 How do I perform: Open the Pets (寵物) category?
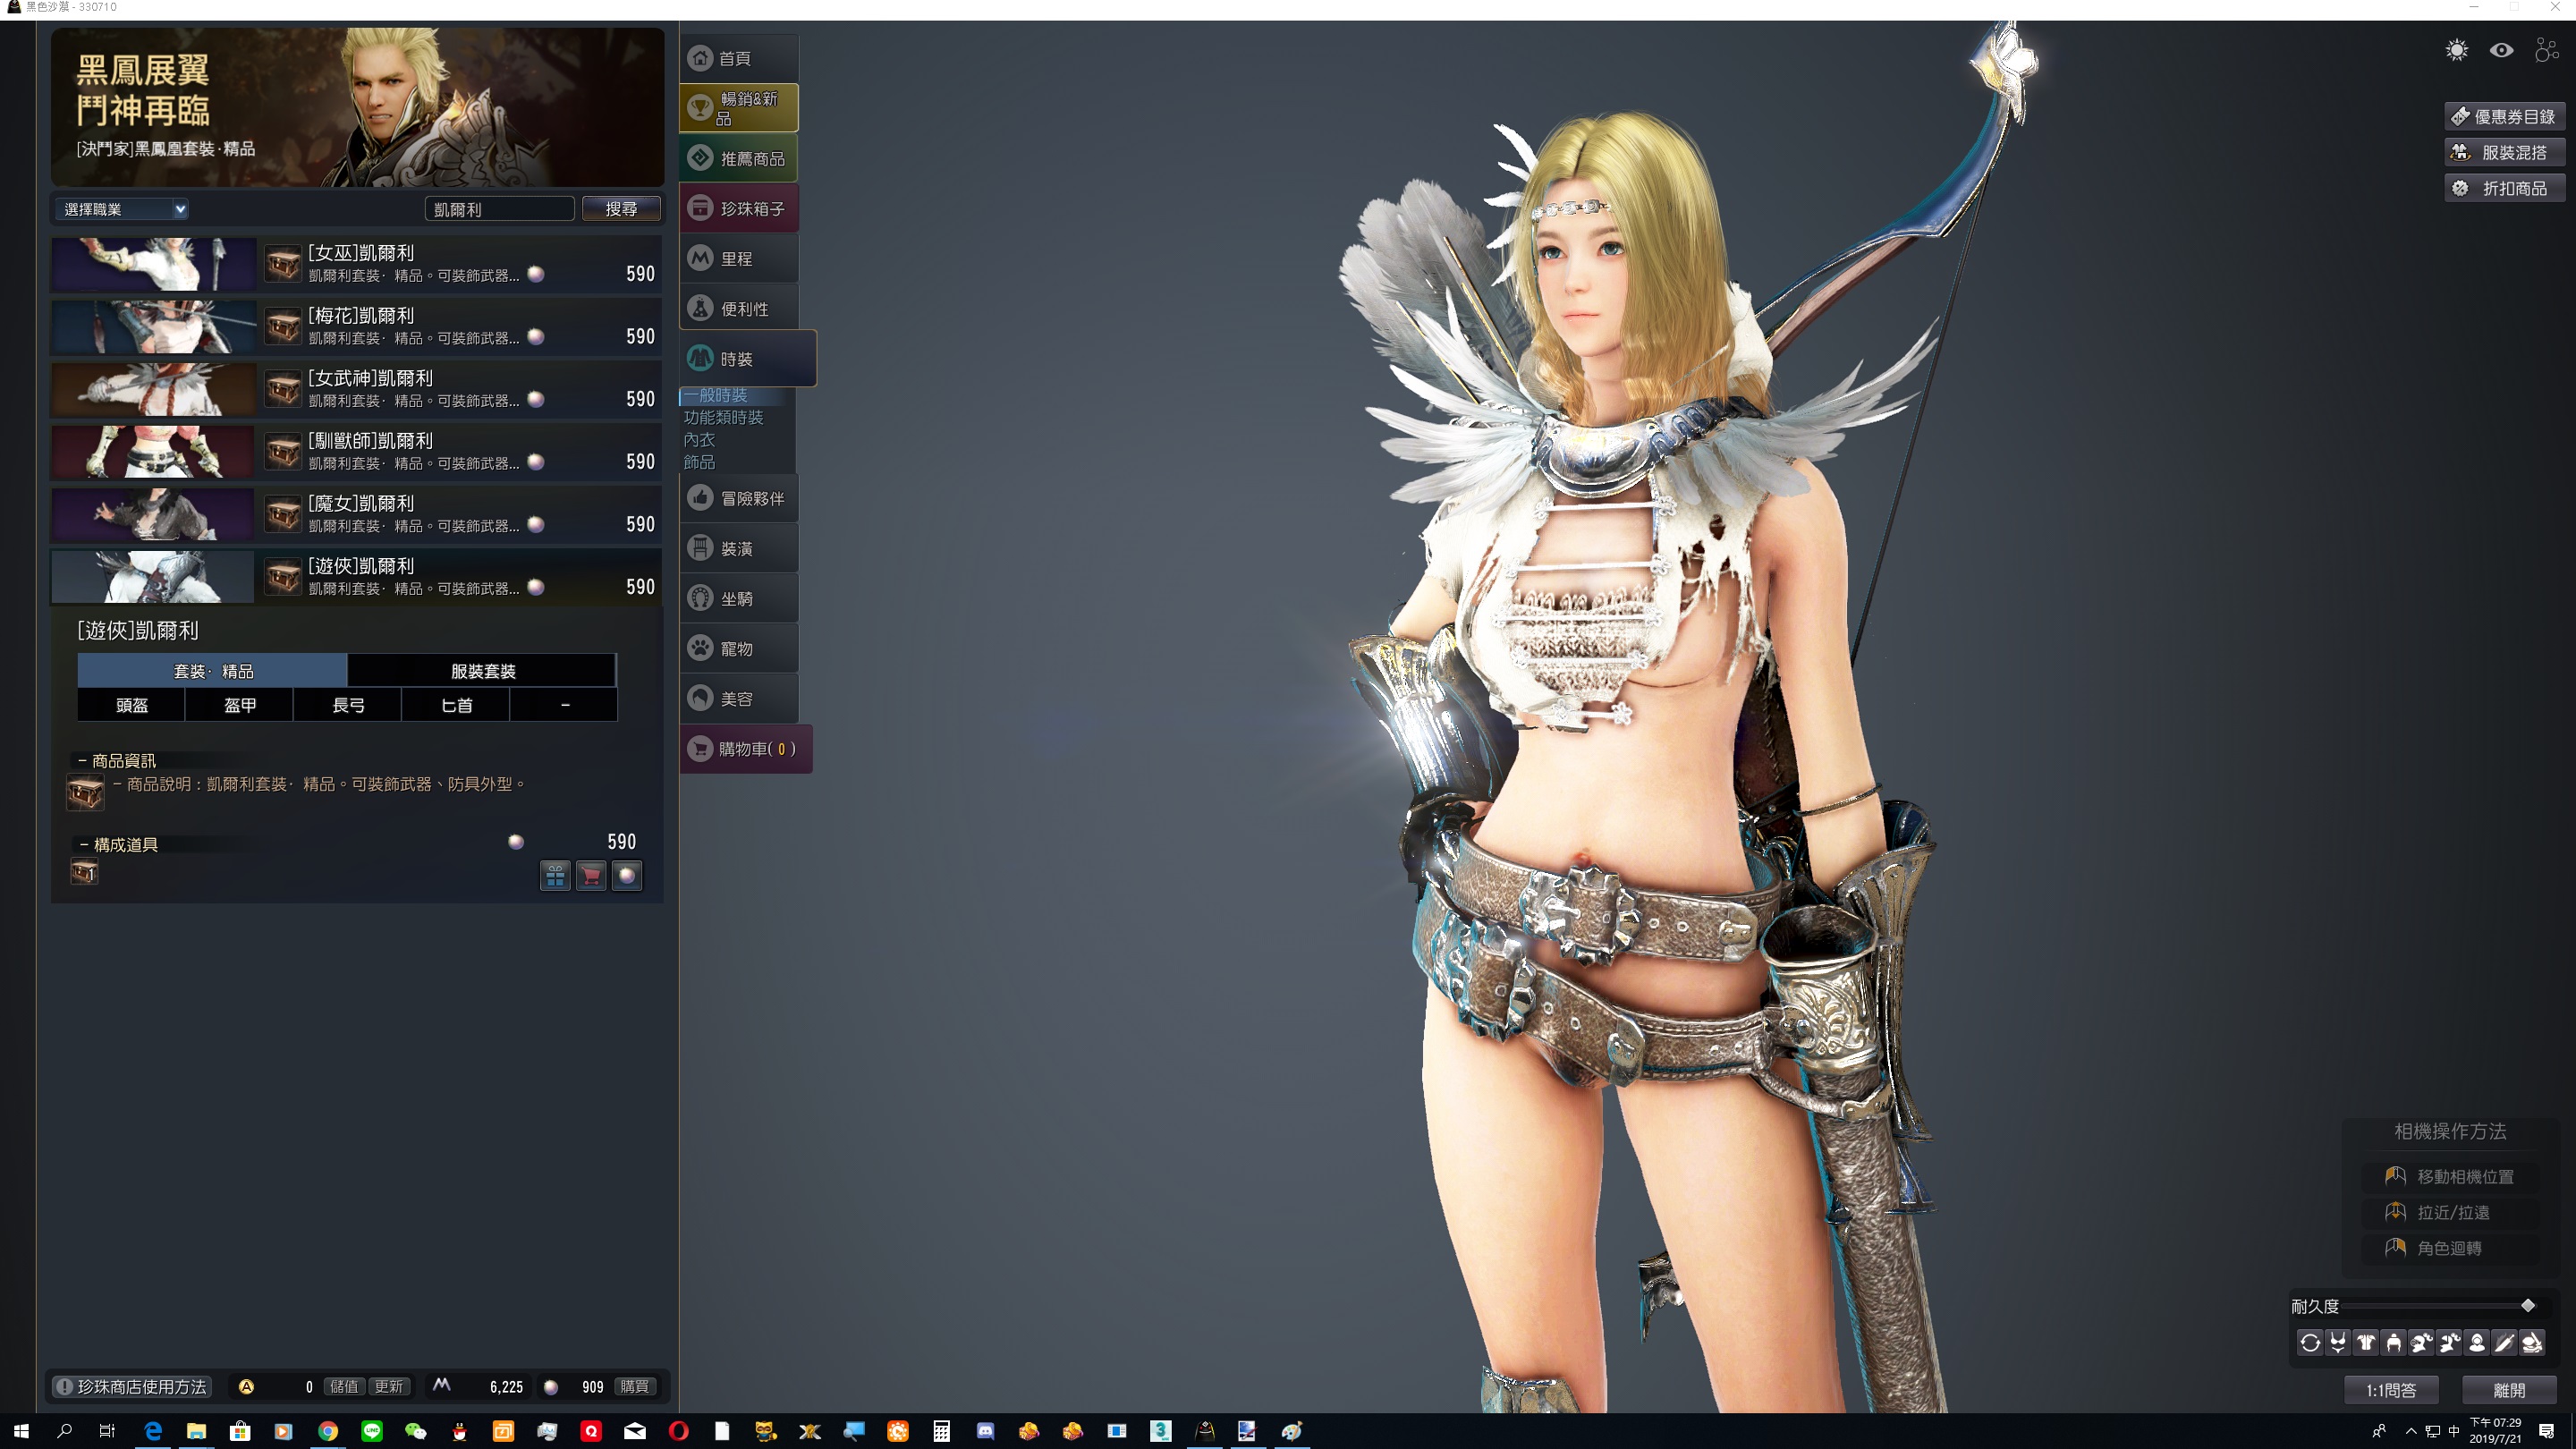coord(738,649)
